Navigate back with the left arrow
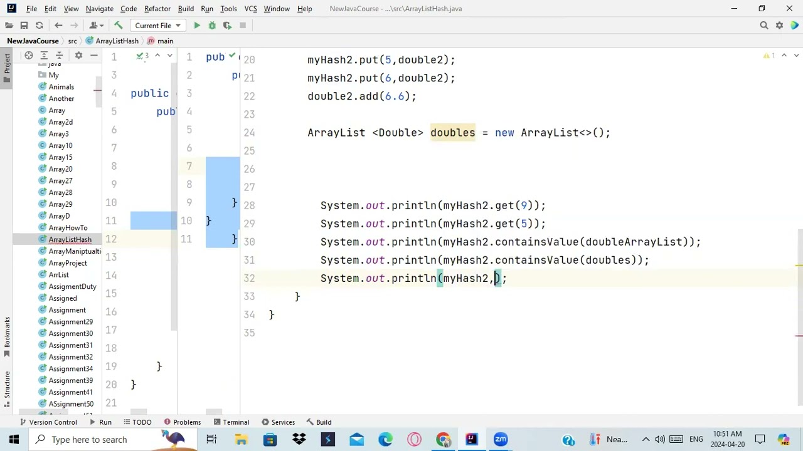 point(58,26)
